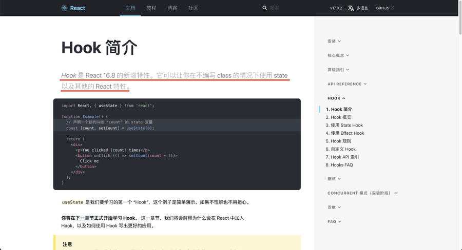Expand the API REFERENCE section
The width and height of the screenshot is (462, 250).
(348, 84)
